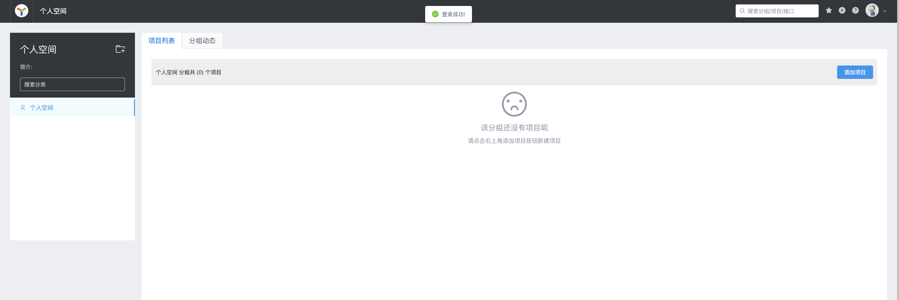Open the help question mark icon

[855, 11]
